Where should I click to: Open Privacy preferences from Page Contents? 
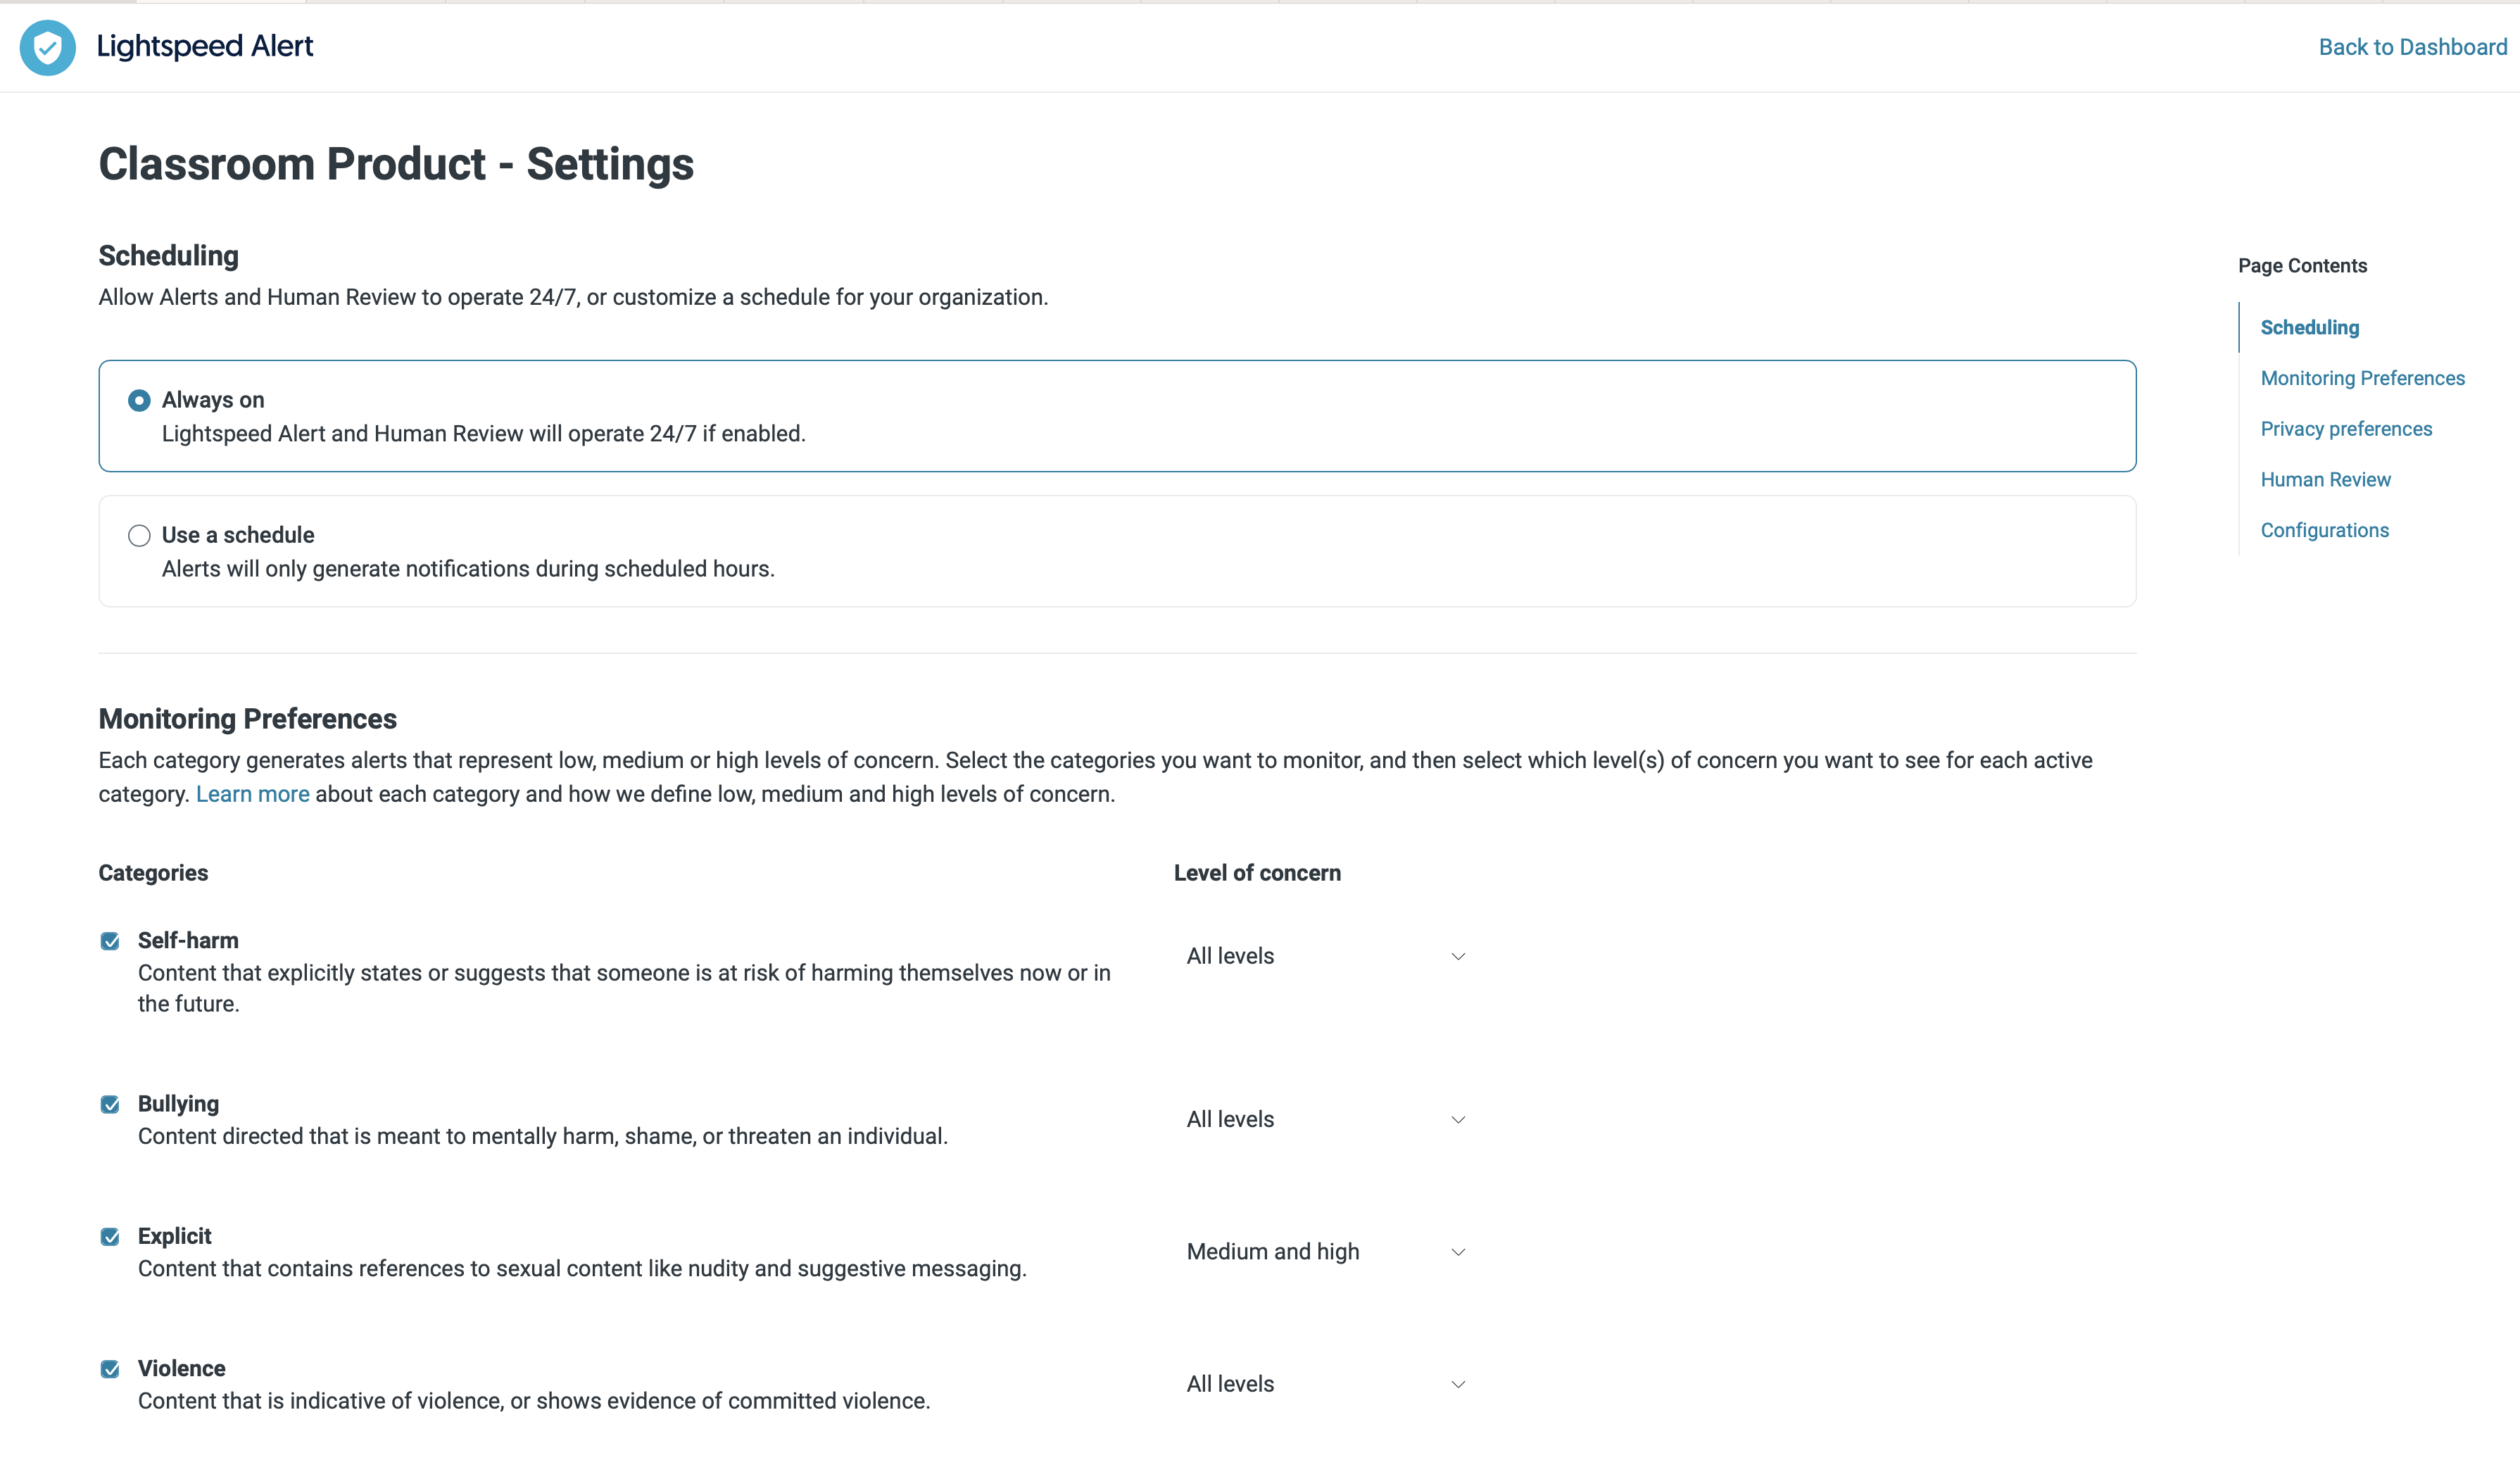tap(2346, 428)
